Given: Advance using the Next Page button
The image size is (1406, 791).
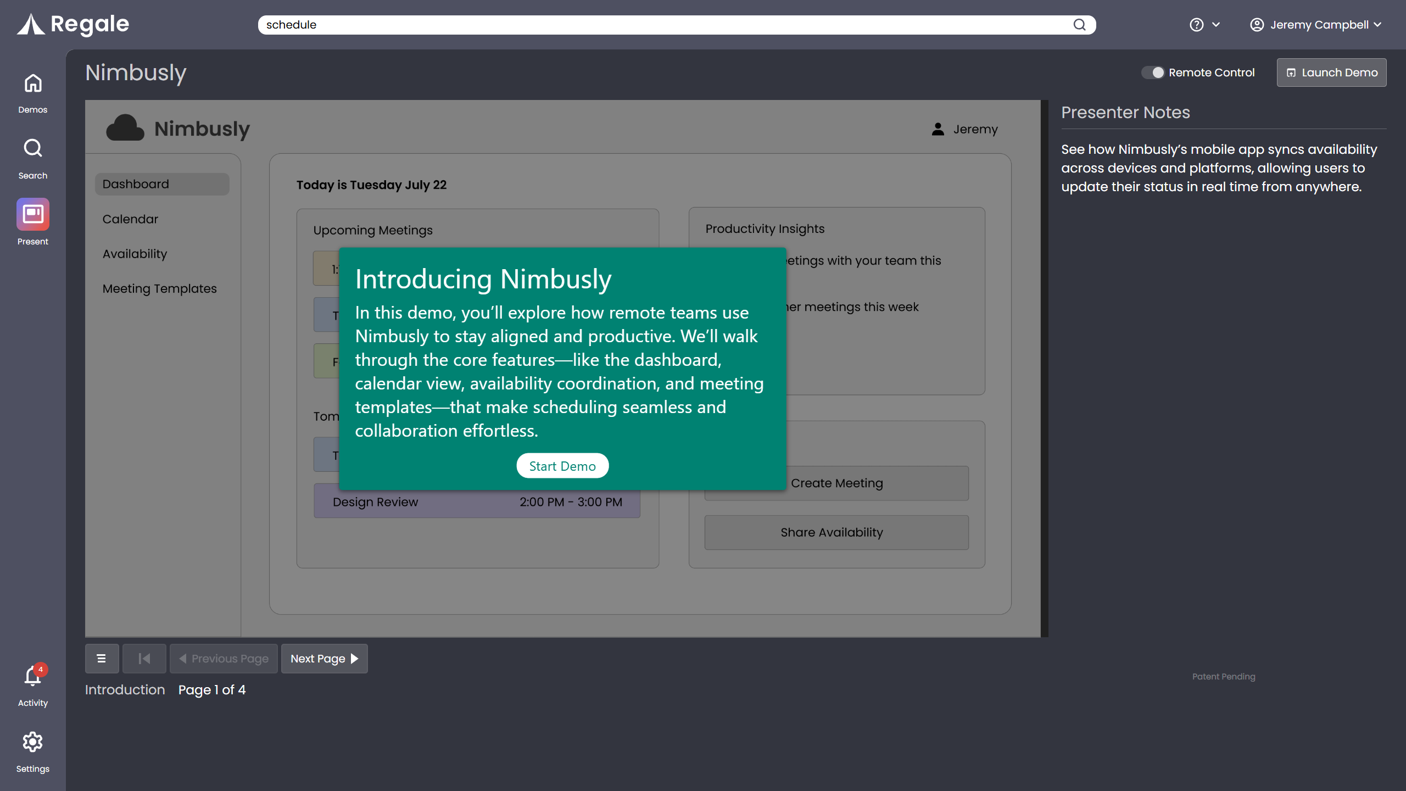Looking at the screenshot, I should point(324,658).
